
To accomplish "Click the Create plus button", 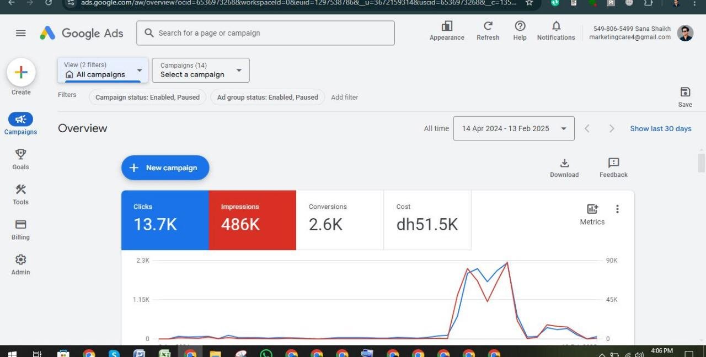I will pyautogui.click(x=21, y=72).
